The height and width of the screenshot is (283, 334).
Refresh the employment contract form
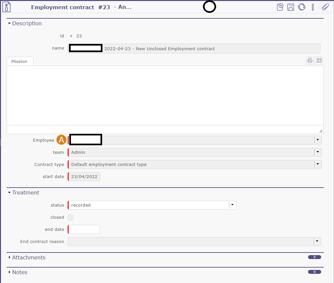coord(301,7)
